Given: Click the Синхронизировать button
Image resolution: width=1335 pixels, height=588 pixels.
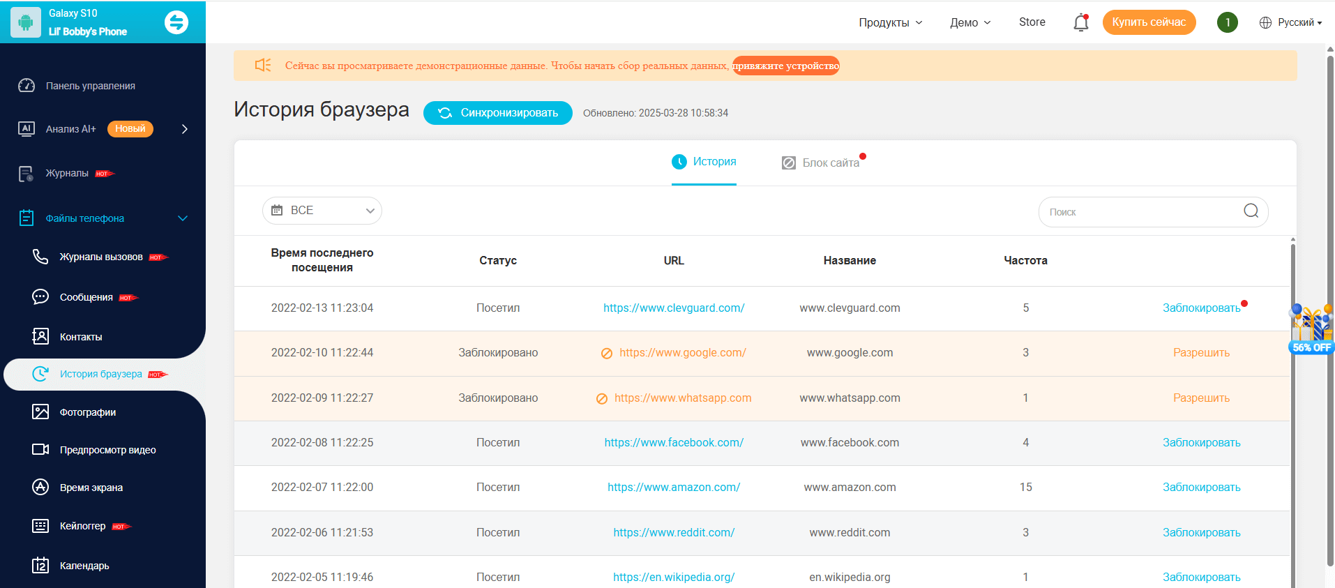Looking at the screenshot, I should coord(498,113).
